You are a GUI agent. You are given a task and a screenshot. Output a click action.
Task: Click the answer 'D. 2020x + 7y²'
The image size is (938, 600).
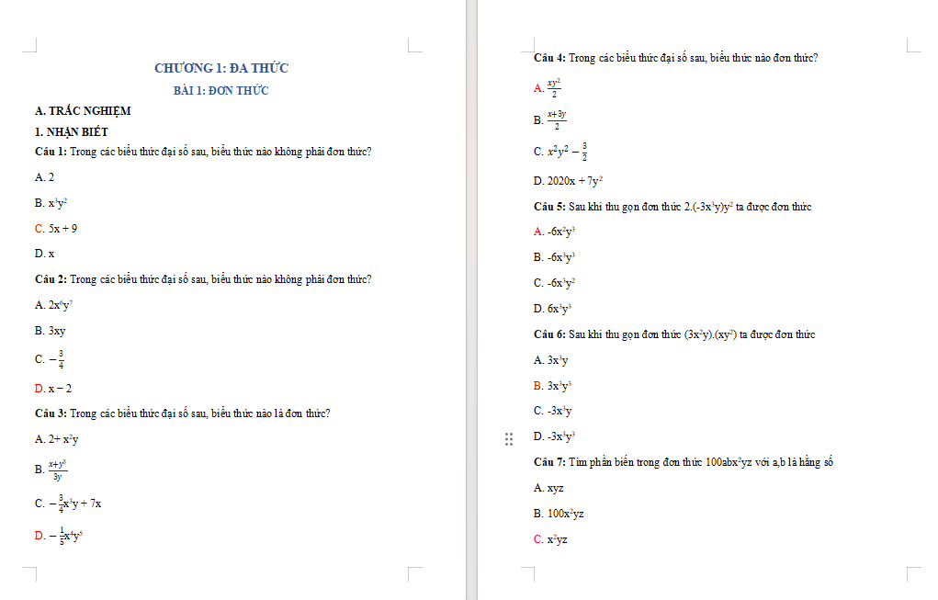(569, 181)
